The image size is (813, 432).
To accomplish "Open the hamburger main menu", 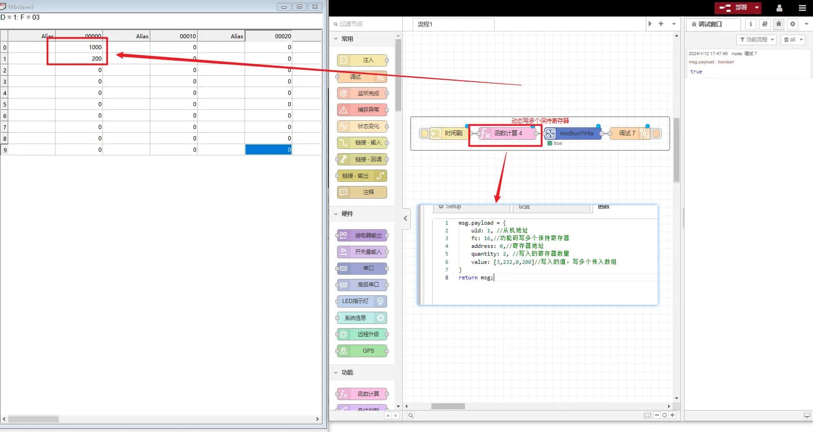I will coord(803,8).
